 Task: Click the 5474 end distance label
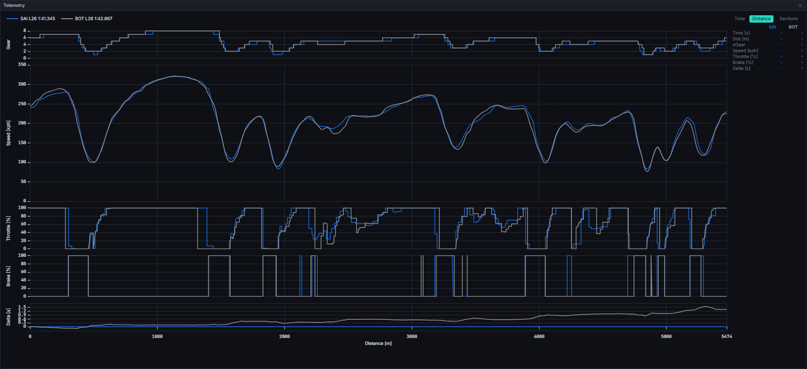(727, 337)
